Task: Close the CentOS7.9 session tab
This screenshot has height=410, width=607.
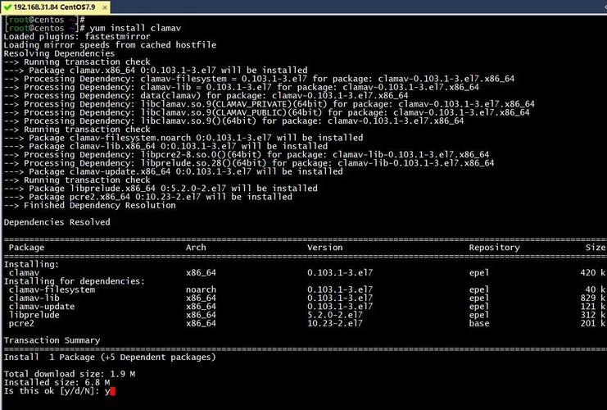Action: [105, 7]
